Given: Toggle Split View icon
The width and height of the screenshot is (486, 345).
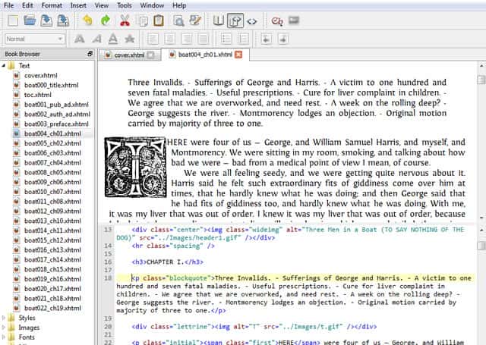Looking at the screenshot, I should click(x=235, y=20).
